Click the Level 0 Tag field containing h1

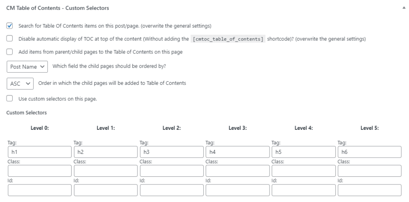click(x=39, y=152)
